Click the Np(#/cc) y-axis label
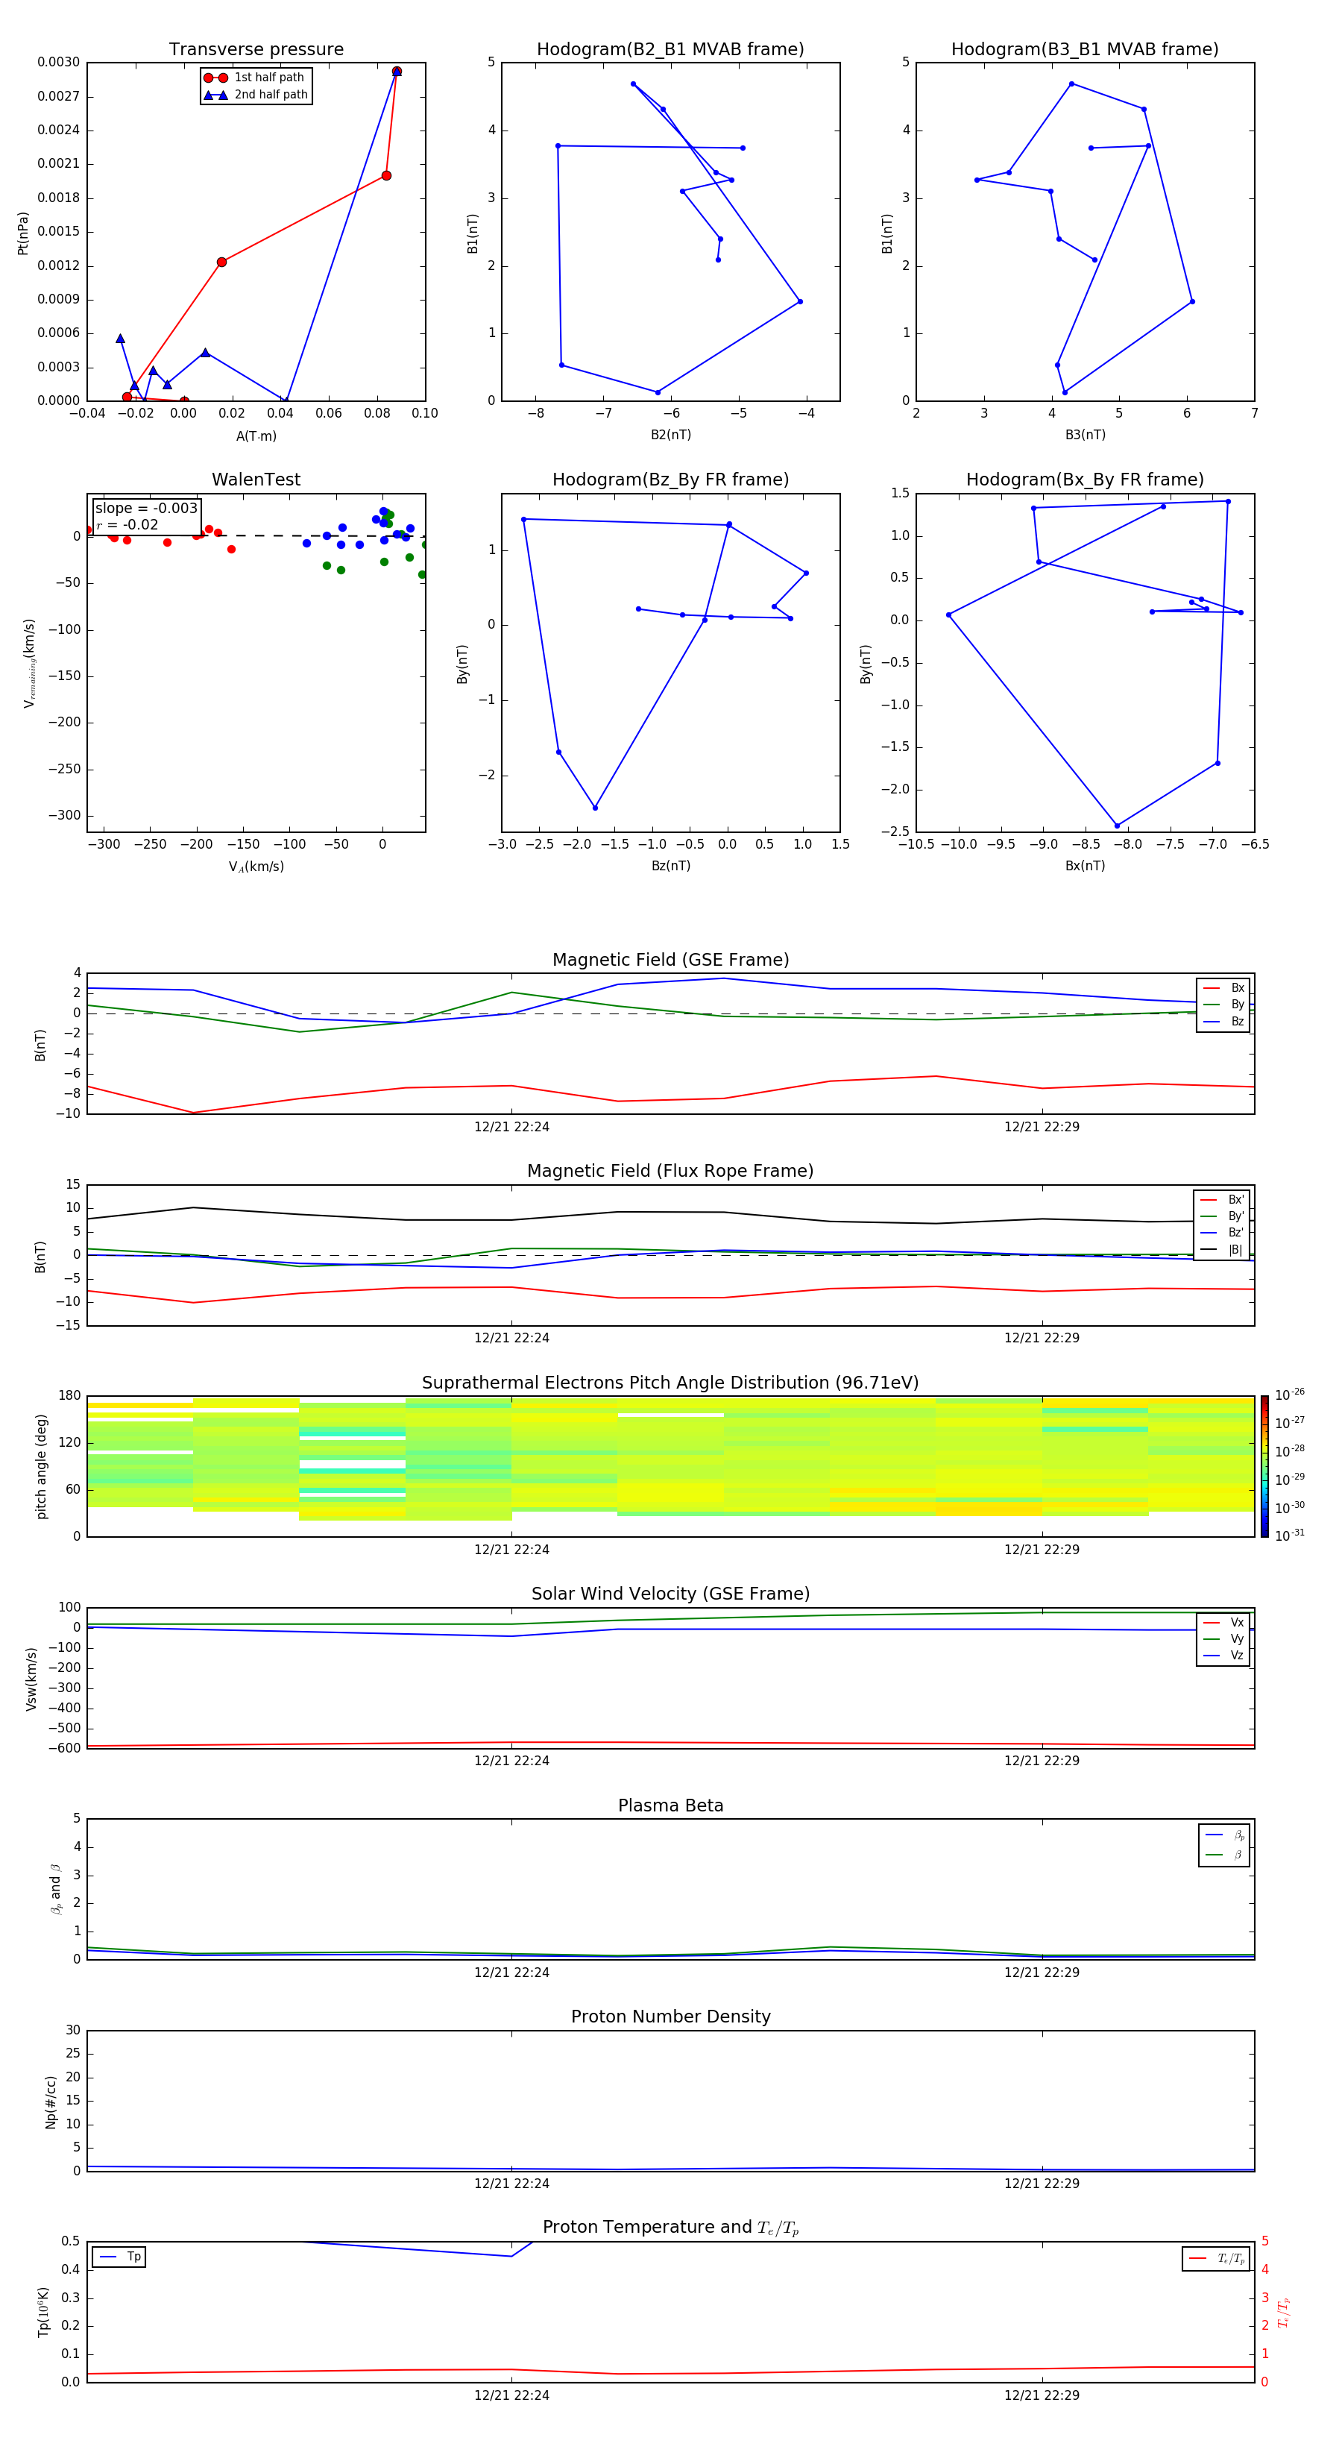The height and width of the screenshot is (2461, 1342). [x=51, y=2102]
